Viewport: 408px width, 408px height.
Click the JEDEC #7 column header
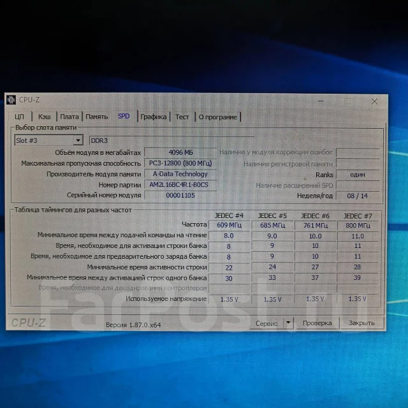click(x=358, y=216)
